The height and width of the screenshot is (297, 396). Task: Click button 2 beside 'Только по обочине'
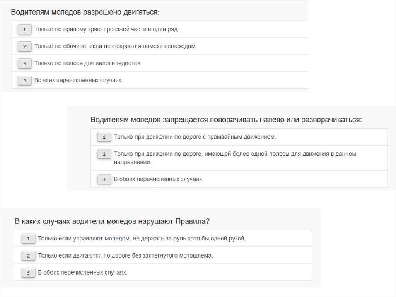tap(24, 46)
